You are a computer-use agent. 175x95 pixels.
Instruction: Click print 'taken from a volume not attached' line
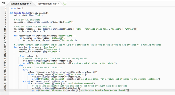coord(96,79)
